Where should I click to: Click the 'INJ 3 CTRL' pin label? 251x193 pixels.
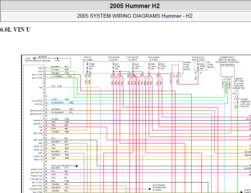click(x=37, y=75)
